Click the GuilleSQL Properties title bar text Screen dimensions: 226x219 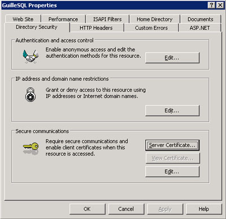29,5
